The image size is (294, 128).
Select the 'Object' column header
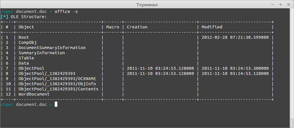pos(26,27)
